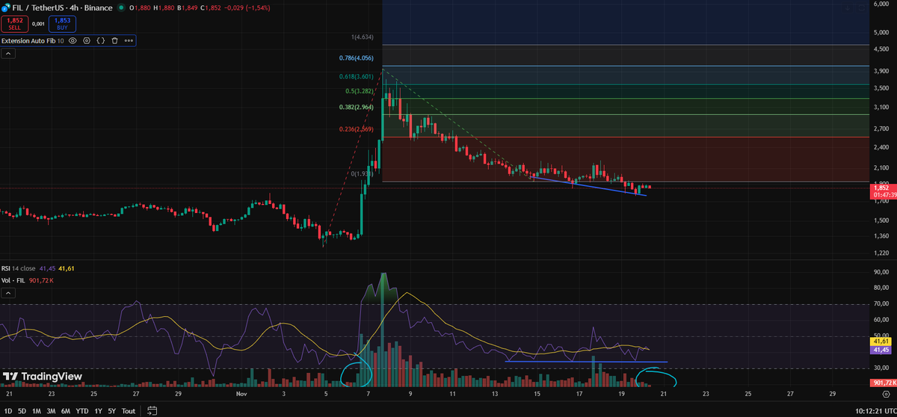Click the current price label 1,852 on price axis
The width and height of the screenshot is (897, 417).
tap(884, 188)
